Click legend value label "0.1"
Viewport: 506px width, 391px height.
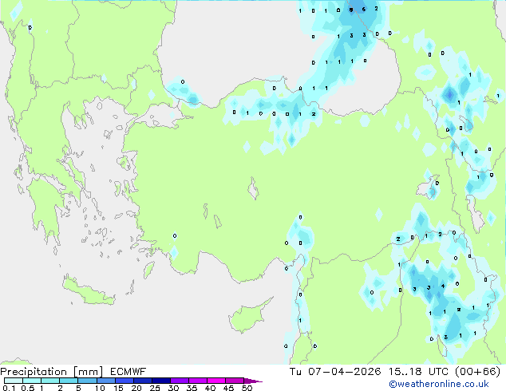click(9, 388)
